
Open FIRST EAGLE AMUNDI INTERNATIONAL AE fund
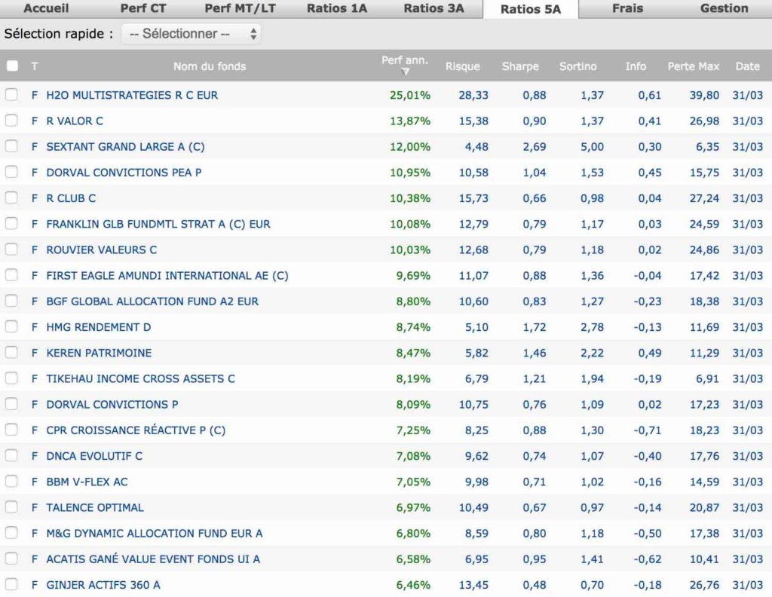pos(167,276)
